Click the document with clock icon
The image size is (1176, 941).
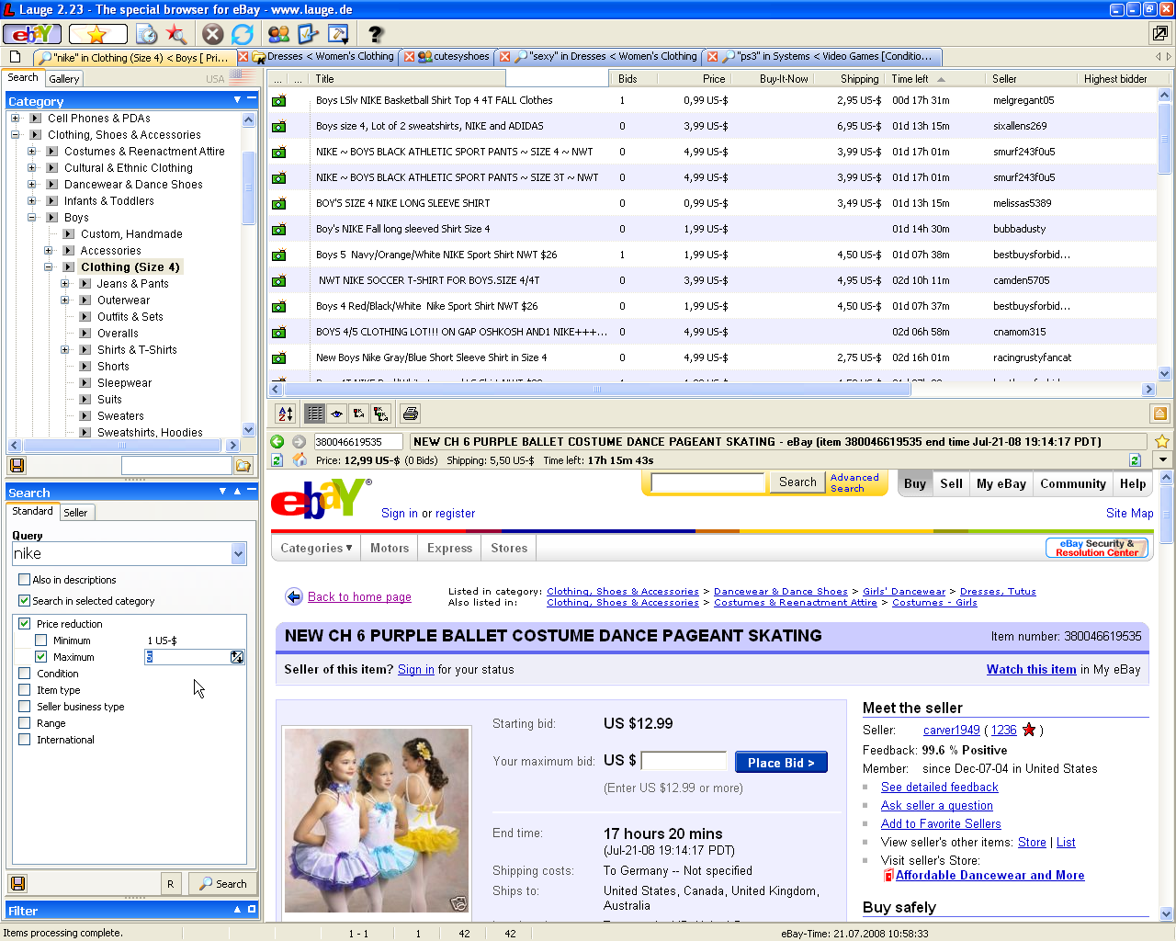tap(146, 35)
